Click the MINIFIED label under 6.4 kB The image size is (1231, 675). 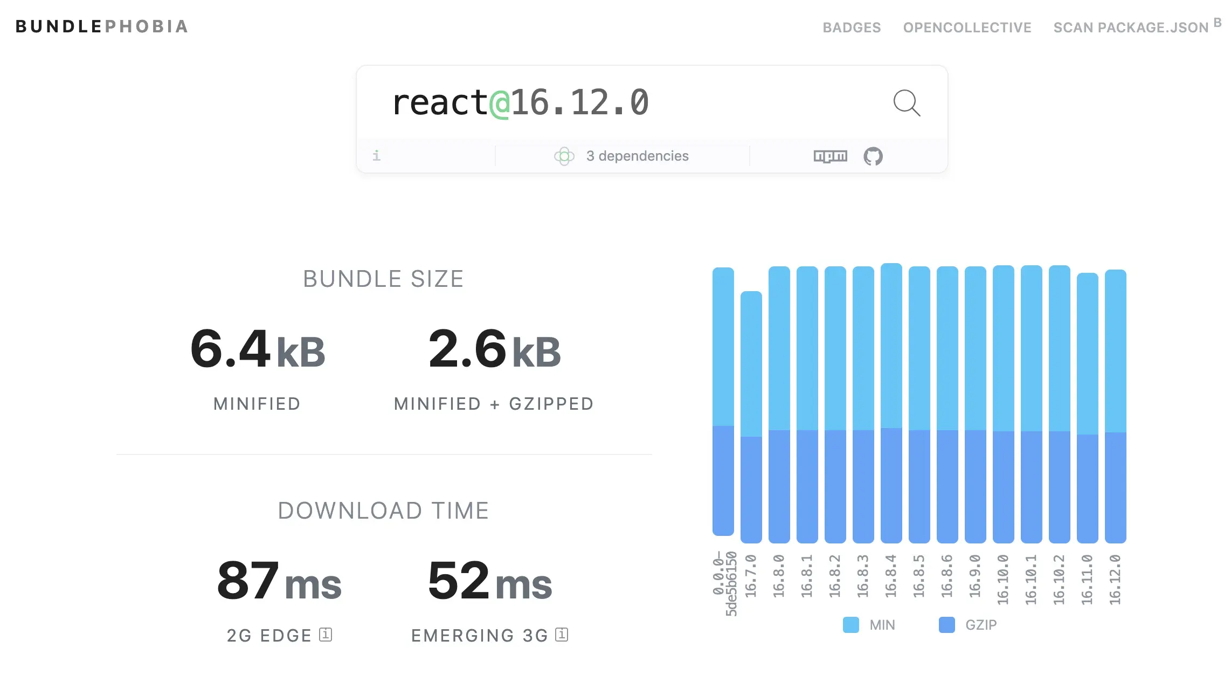[x=257, y=404]
